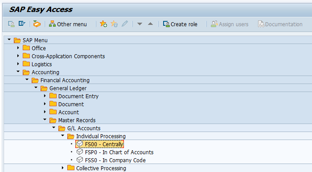Screen dimensions: 312x172
Task: Click the Logistics folder icon
Action: [26, 64]
